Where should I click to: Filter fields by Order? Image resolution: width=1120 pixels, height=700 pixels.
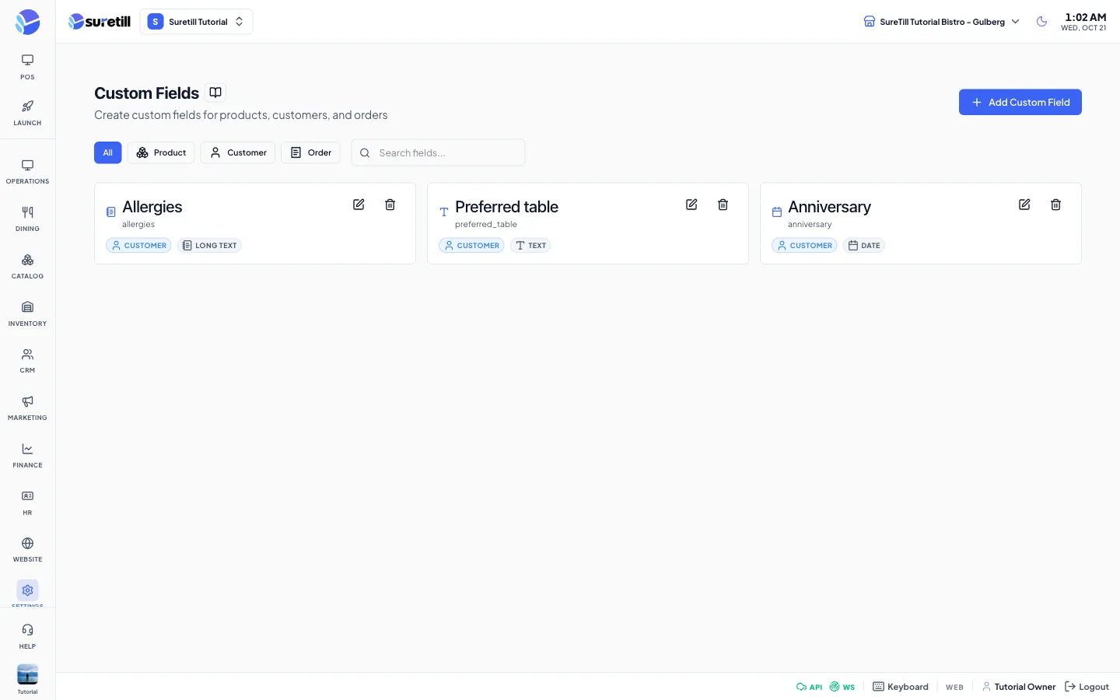coord(310,152)
